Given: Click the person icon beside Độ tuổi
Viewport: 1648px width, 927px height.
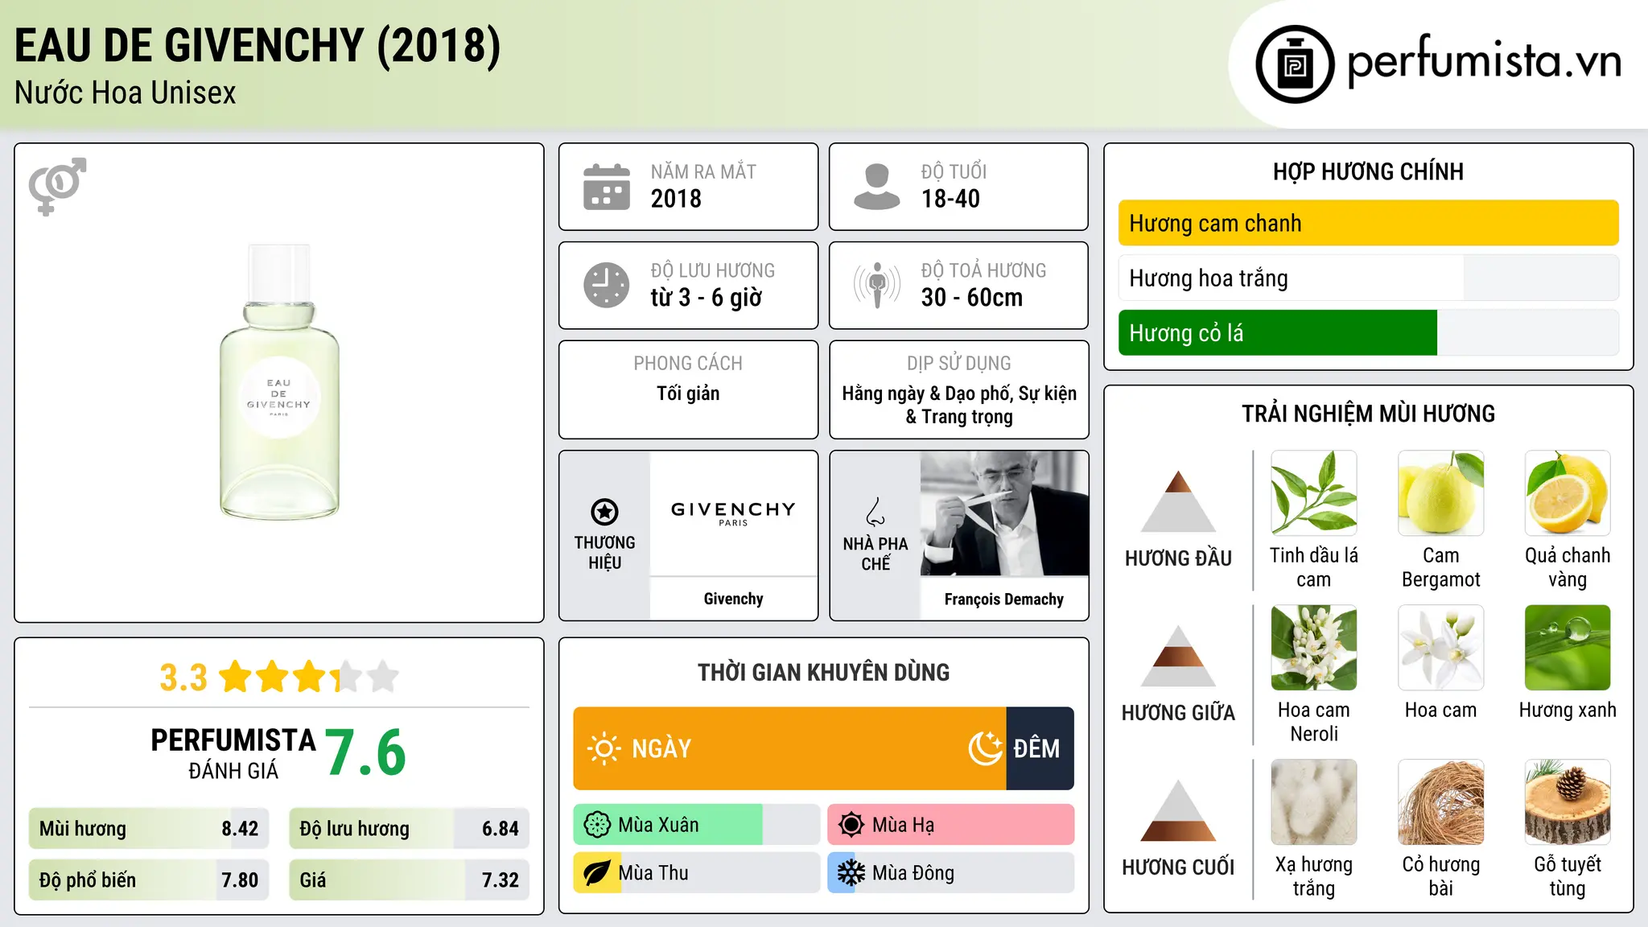Looking at the screenshot, I should [x=877, y=187].
